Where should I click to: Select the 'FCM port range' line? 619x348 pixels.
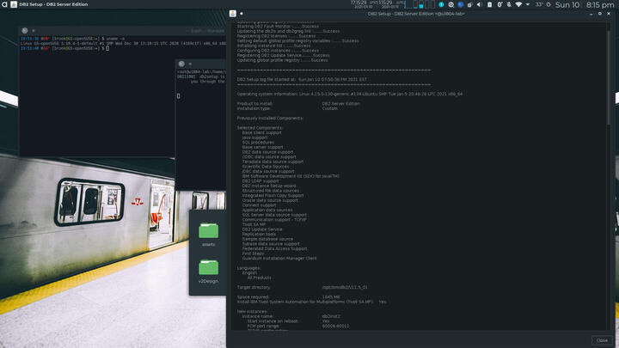point(298,326)
